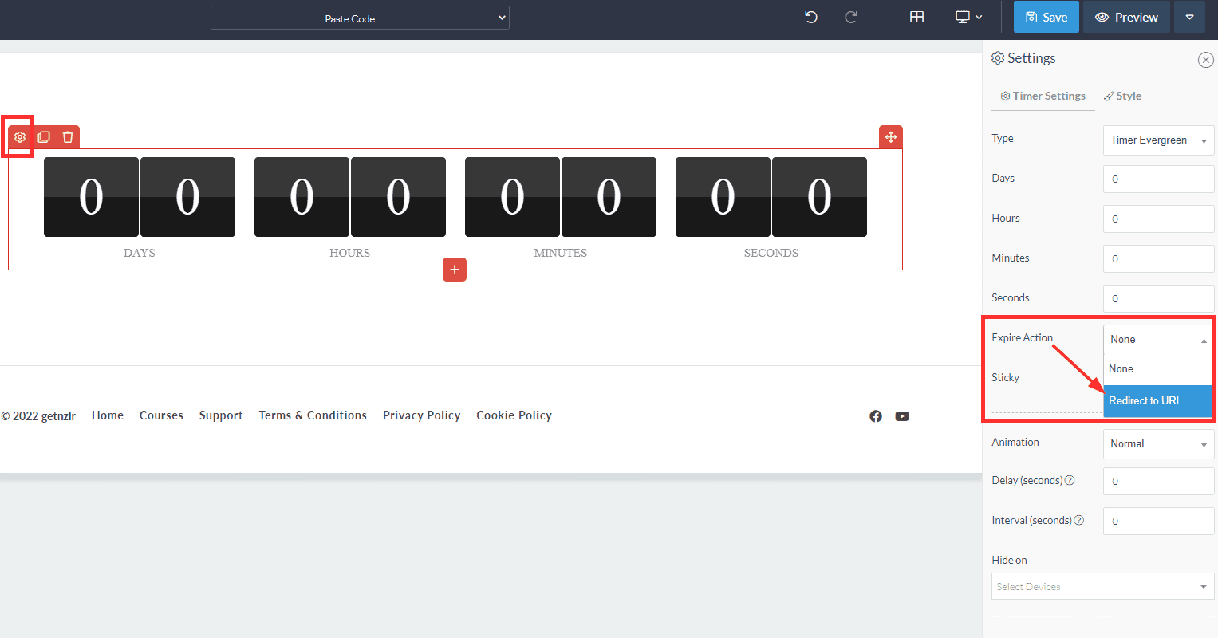
Task: Open the Animation dropdown set to Normal
Action: click(1158, 444)
